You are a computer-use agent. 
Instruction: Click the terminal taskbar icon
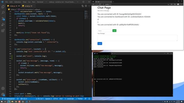pos(30,102)
